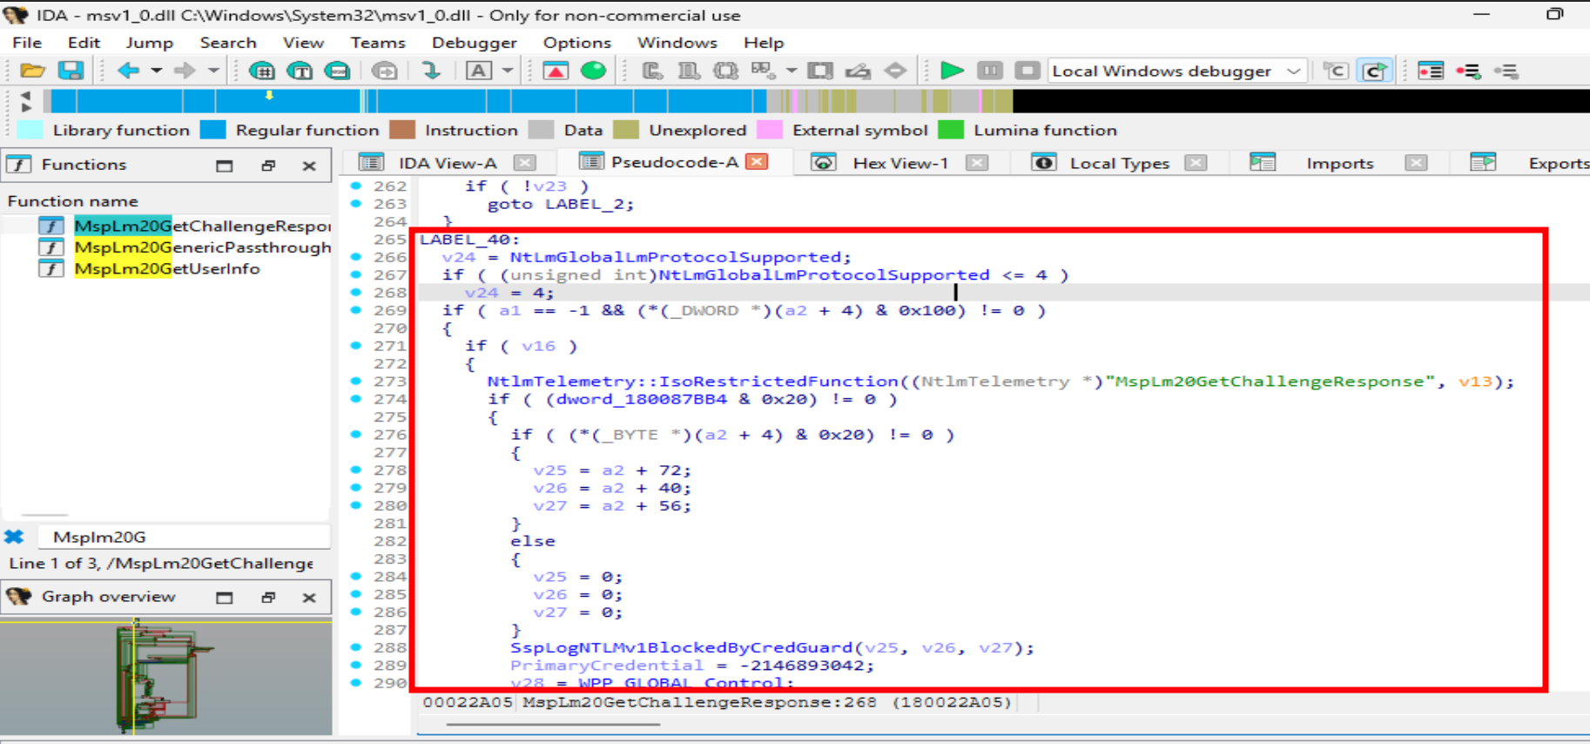Click the text search 'A' toolbar icon
Screen dimensions: 1590x744
[478, 71]
